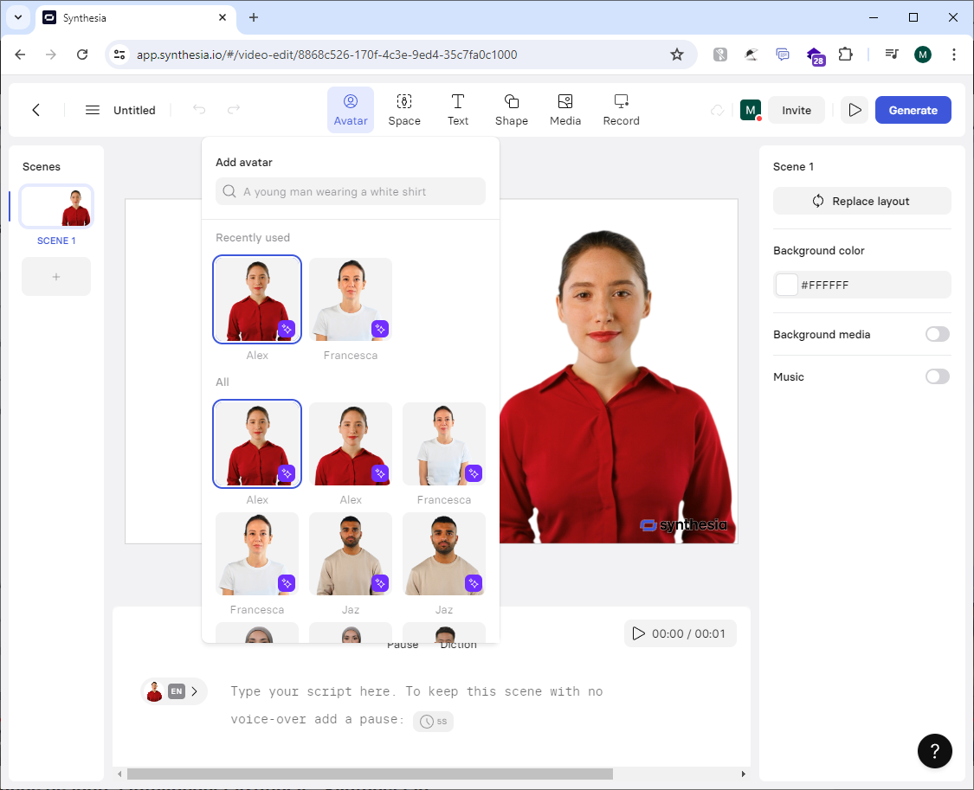974x790 pixels.
Task: Expand the voice selector with EN badge
Action: point(172,691)
